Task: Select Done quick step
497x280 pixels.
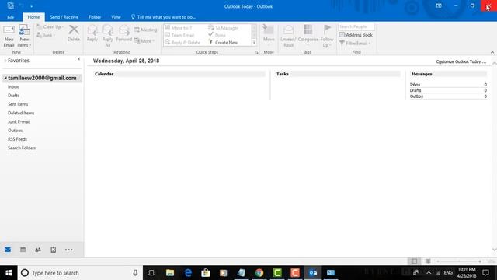Action: (217, 35)
